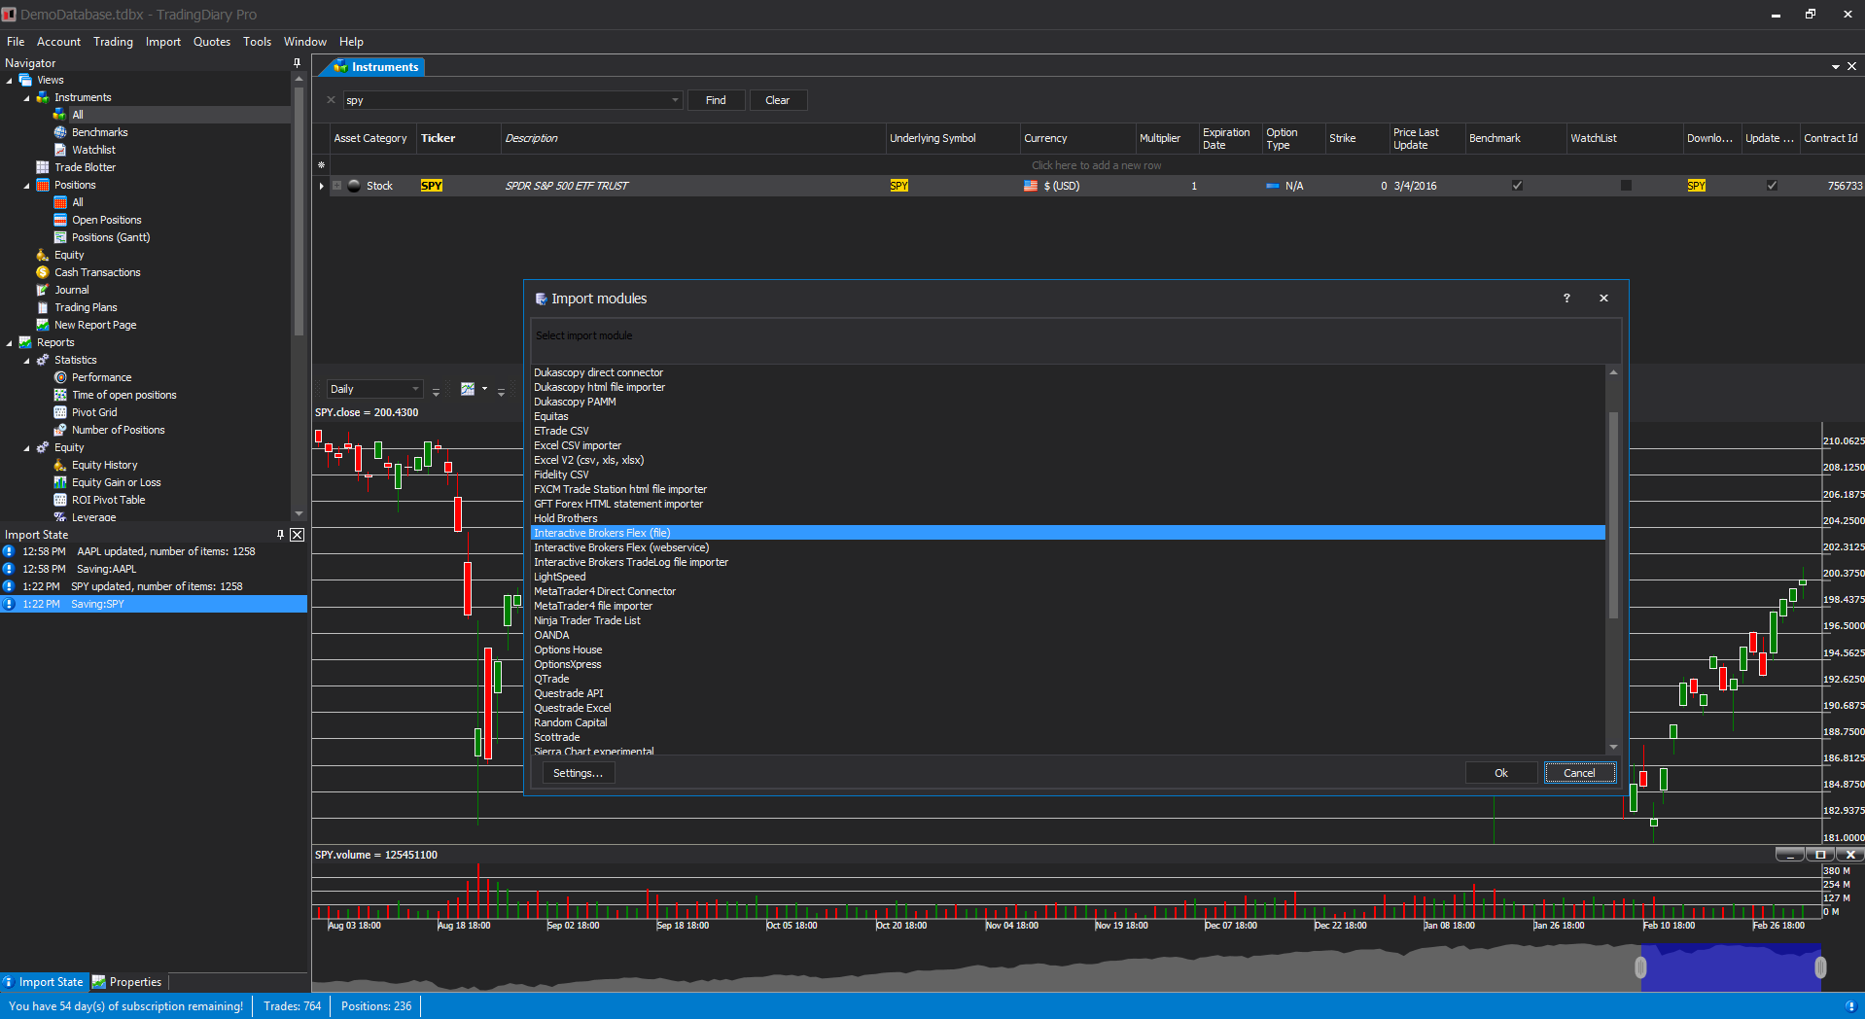Collapse the Reports tree node

tap(9, 343)
